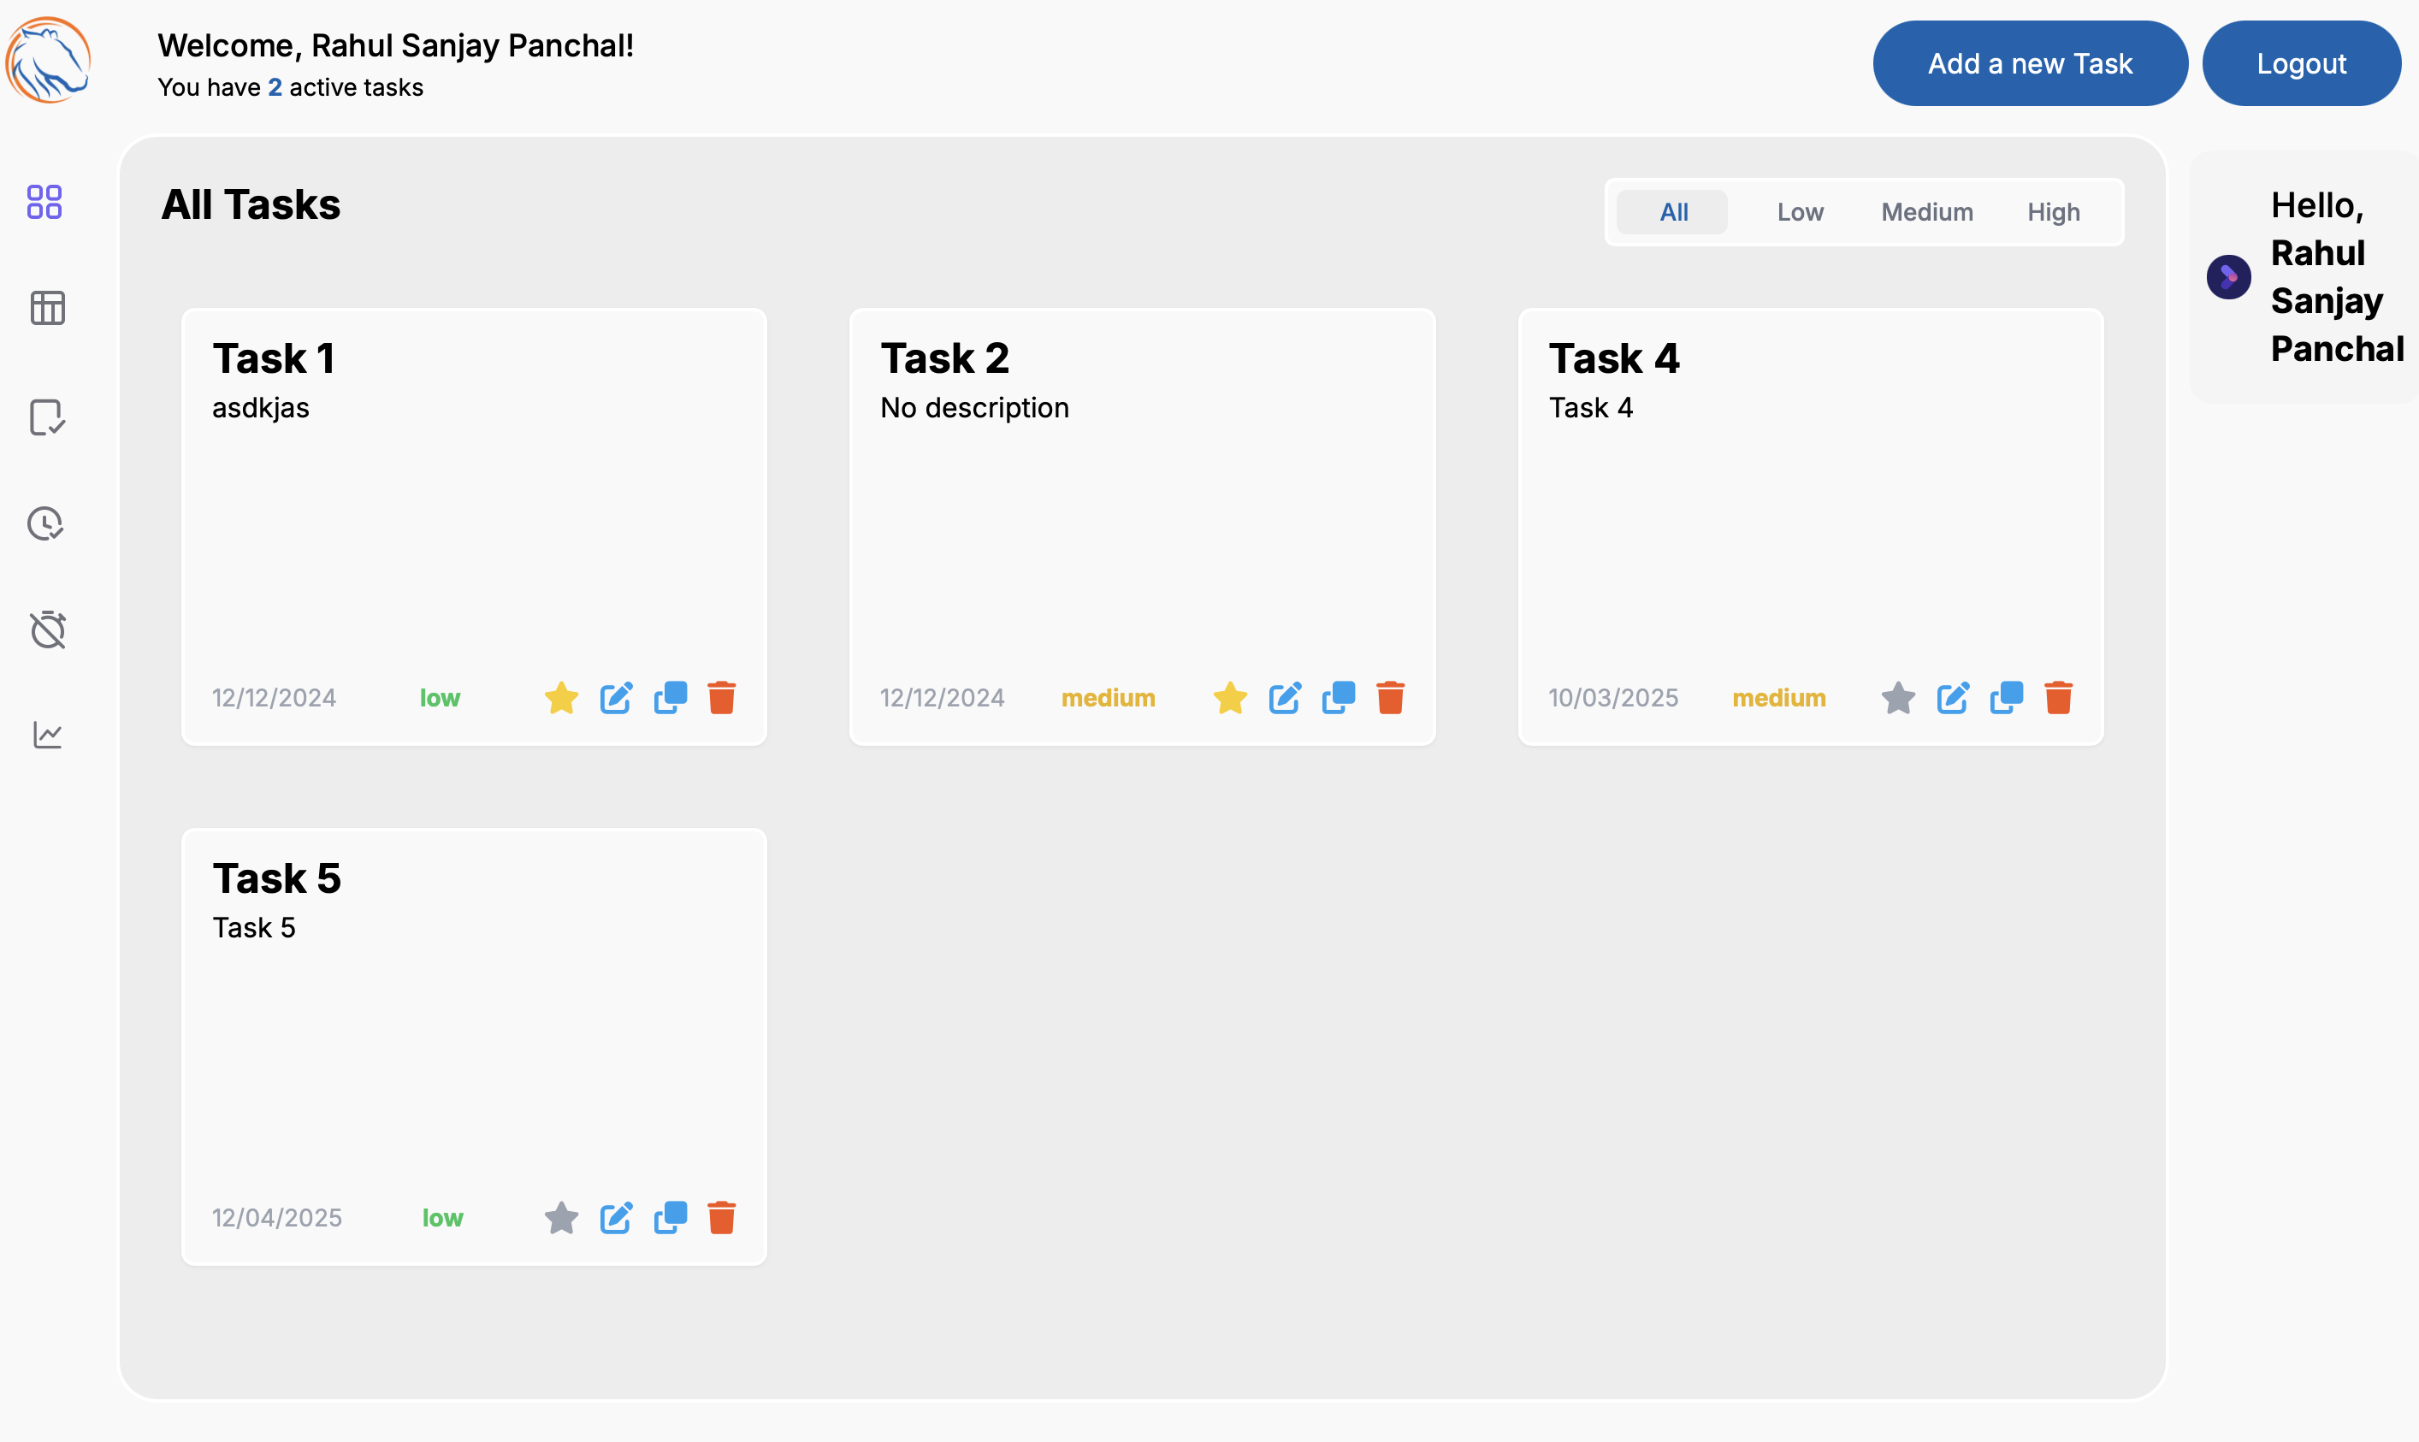This screenshot has width=2419, height=1442.
Task: Edit Task 1 with pencil icon
Action: [x=616, y=698]
